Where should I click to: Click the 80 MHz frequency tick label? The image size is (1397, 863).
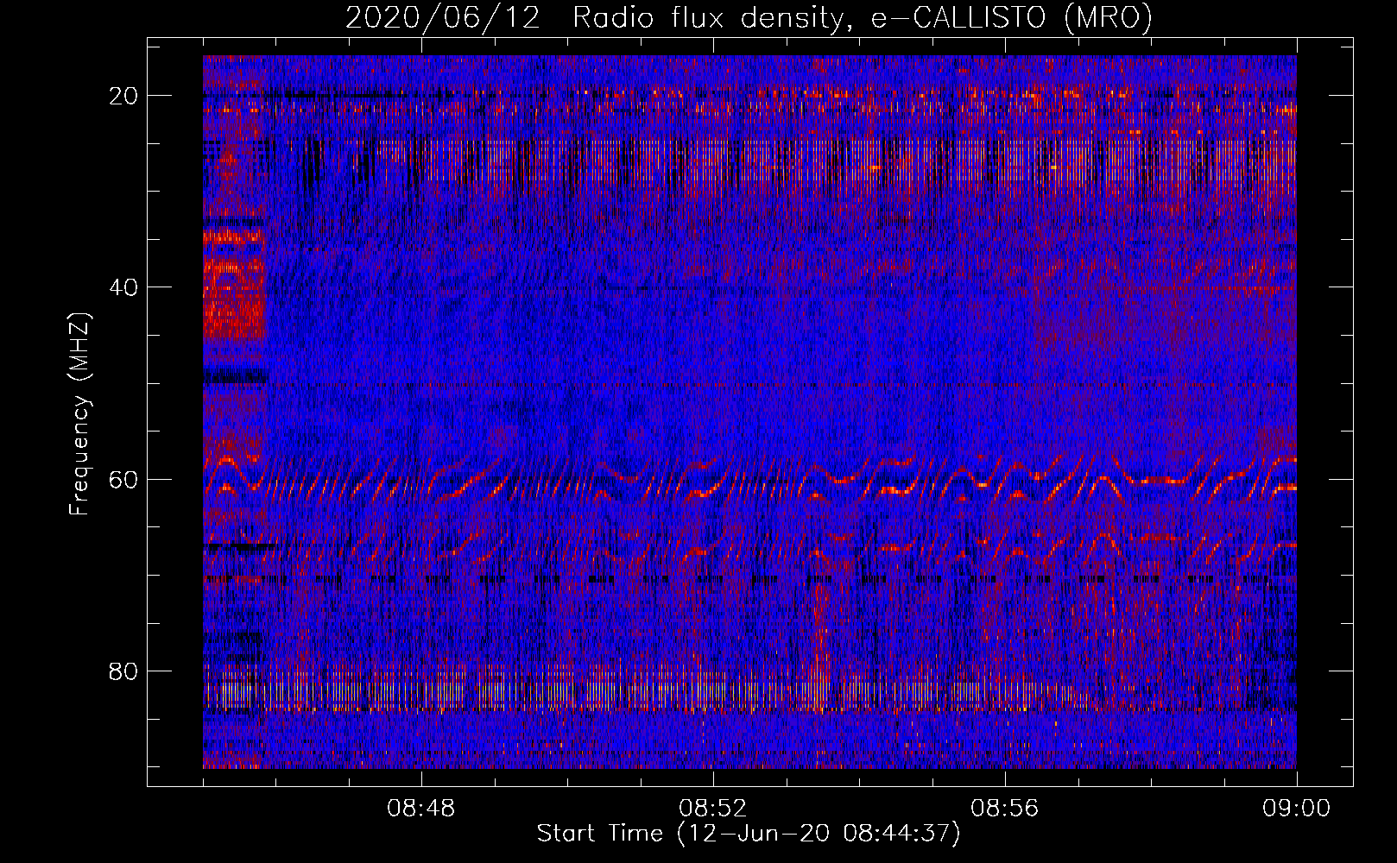point(124,671)
